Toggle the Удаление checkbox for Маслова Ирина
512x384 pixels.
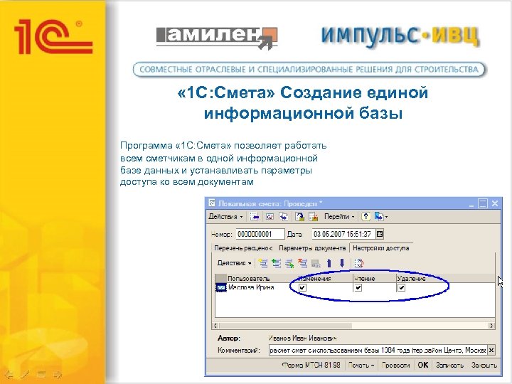pyautogui.click(x=401, y=288)
